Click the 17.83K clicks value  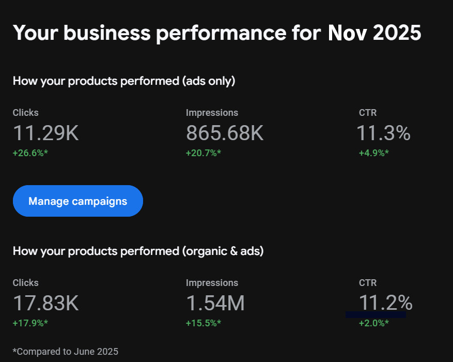[45, 303]
